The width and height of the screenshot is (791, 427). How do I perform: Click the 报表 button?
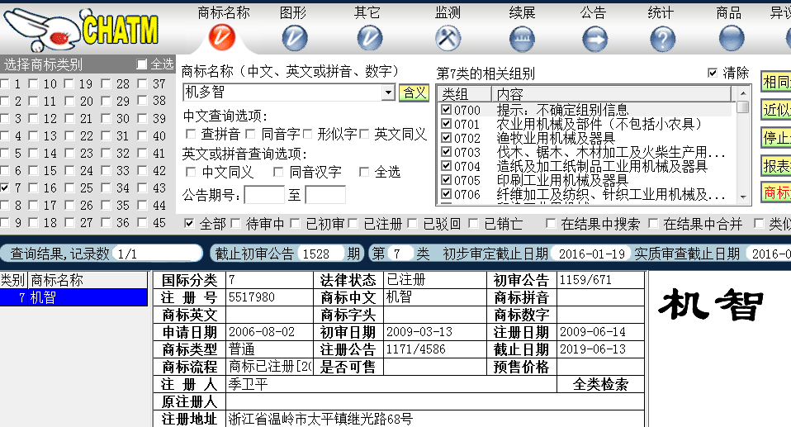776,165
